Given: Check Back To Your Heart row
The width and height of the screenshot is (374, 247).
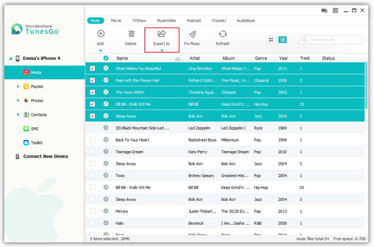Looking at the screenshot, I should [x=92, y=140].
